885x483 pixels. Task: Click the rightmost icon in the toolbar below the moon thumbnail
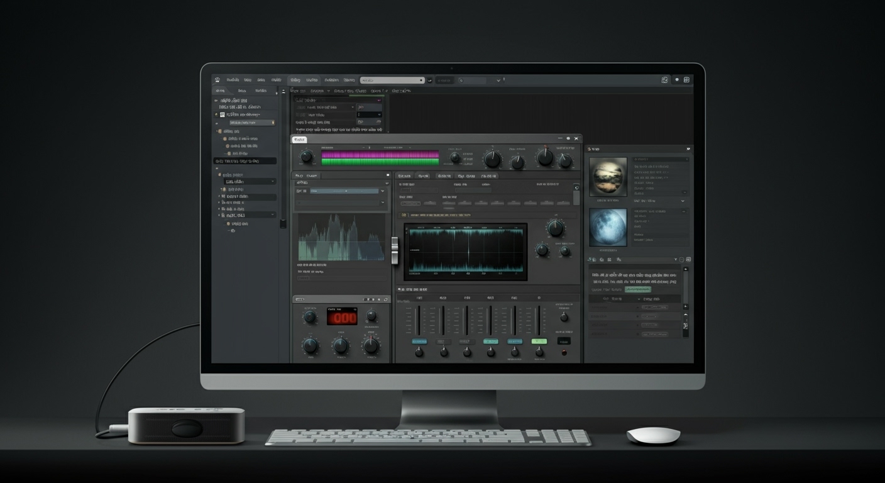click(688, 259)
